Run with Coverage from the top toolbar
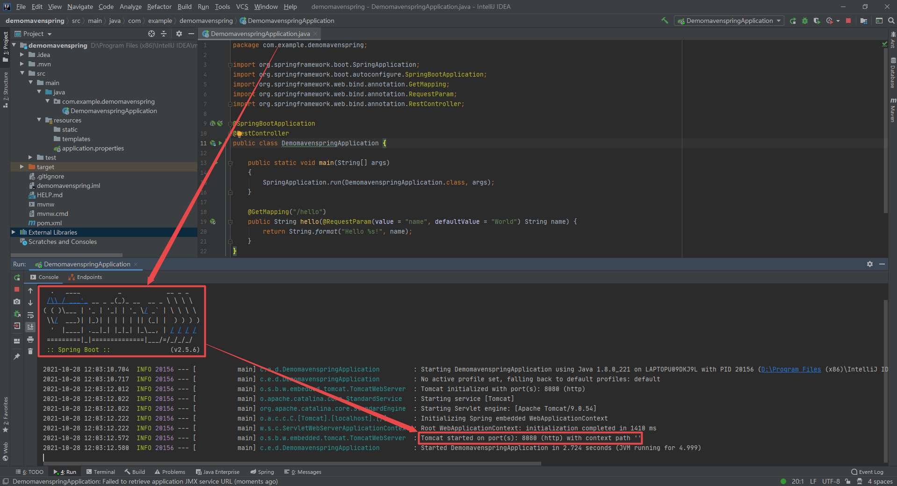This screenshot has width=897, height=486. point(817,21)
